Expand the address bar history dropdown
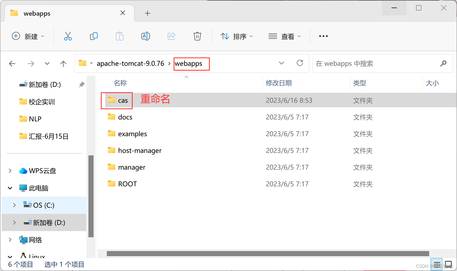Viewport: 457px width, 271px height. coord(281,63)
